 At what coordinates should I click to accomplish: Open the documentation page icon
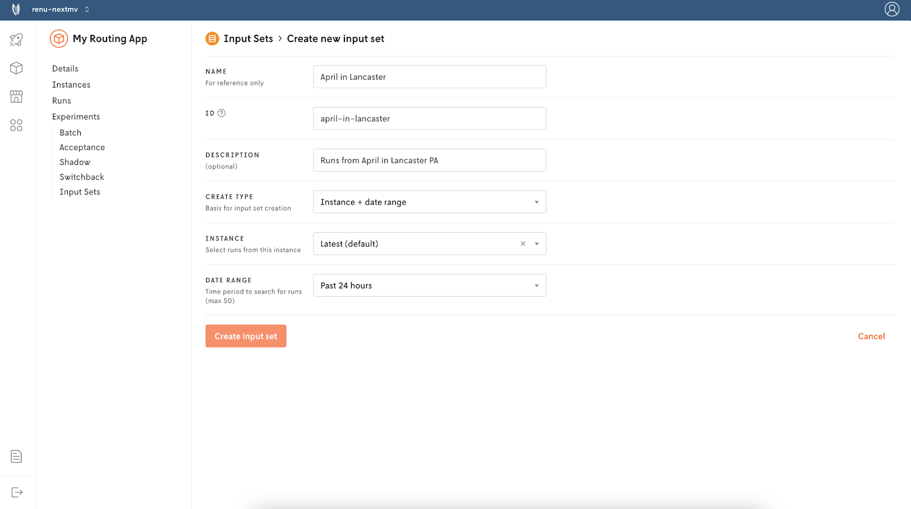17,456
